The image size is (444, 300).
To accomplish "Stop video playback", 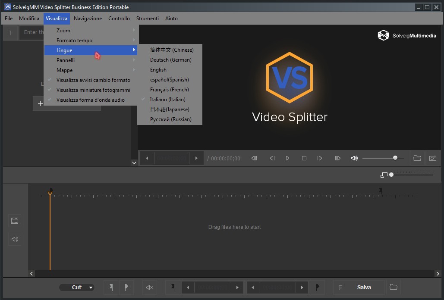I will point(304,158).
